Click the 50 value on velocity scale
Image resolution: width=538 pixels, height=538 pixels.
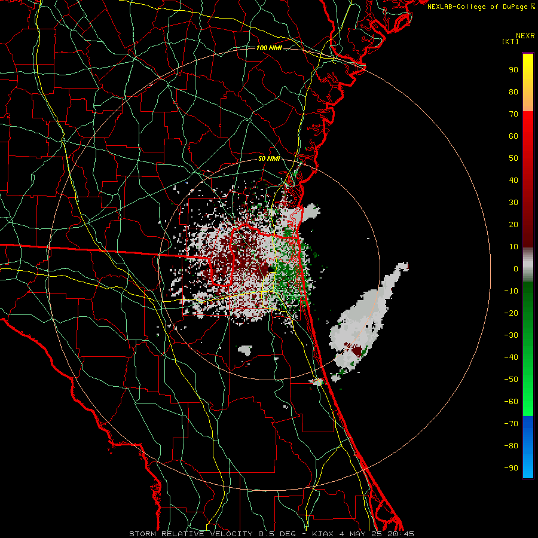point(513,158)
